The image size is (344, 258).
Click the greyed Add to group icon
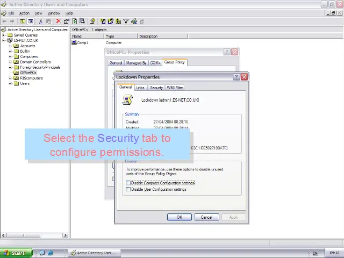point(142,21)
